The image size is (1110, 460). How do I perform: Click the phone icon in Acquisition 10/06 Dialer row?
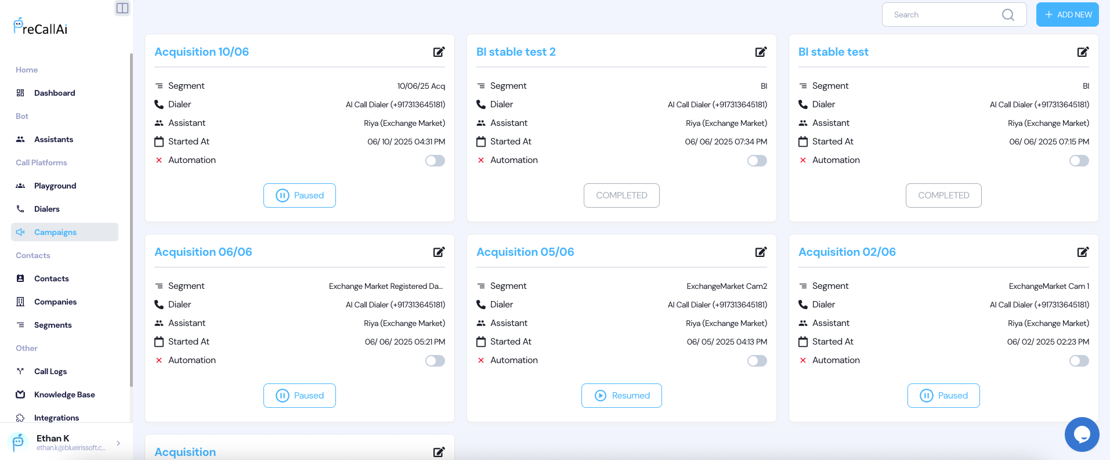[x=159, y=104]
